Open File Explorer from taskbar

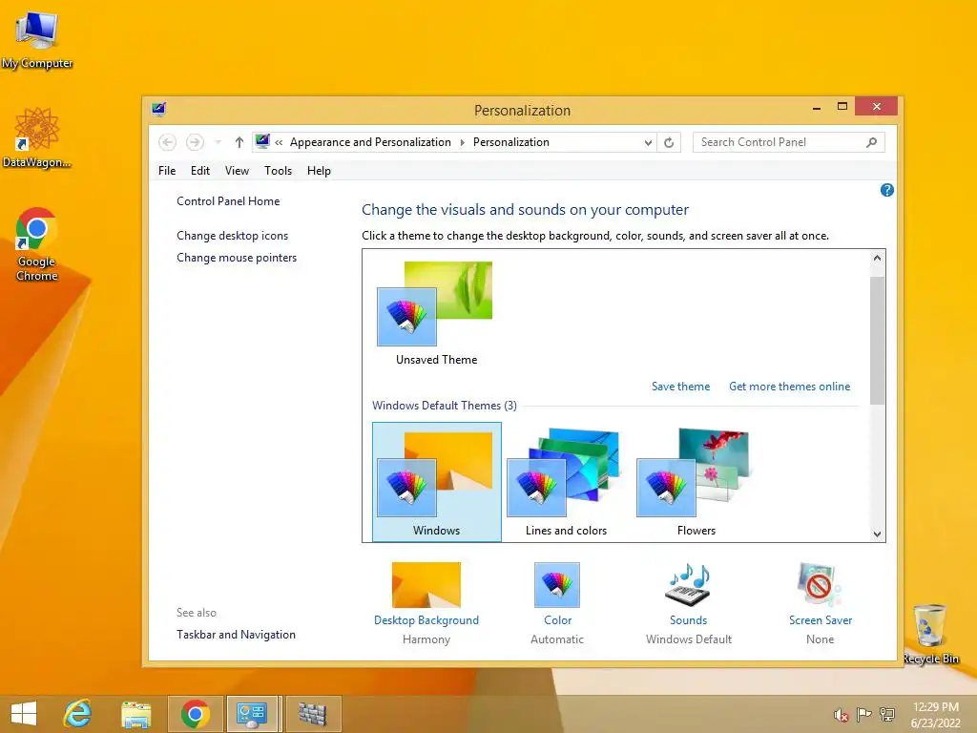coord(135,714)
